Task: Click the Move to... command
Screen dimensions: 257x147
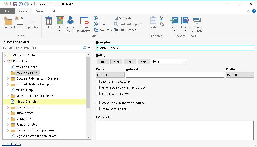Action: tap(103, 30)
